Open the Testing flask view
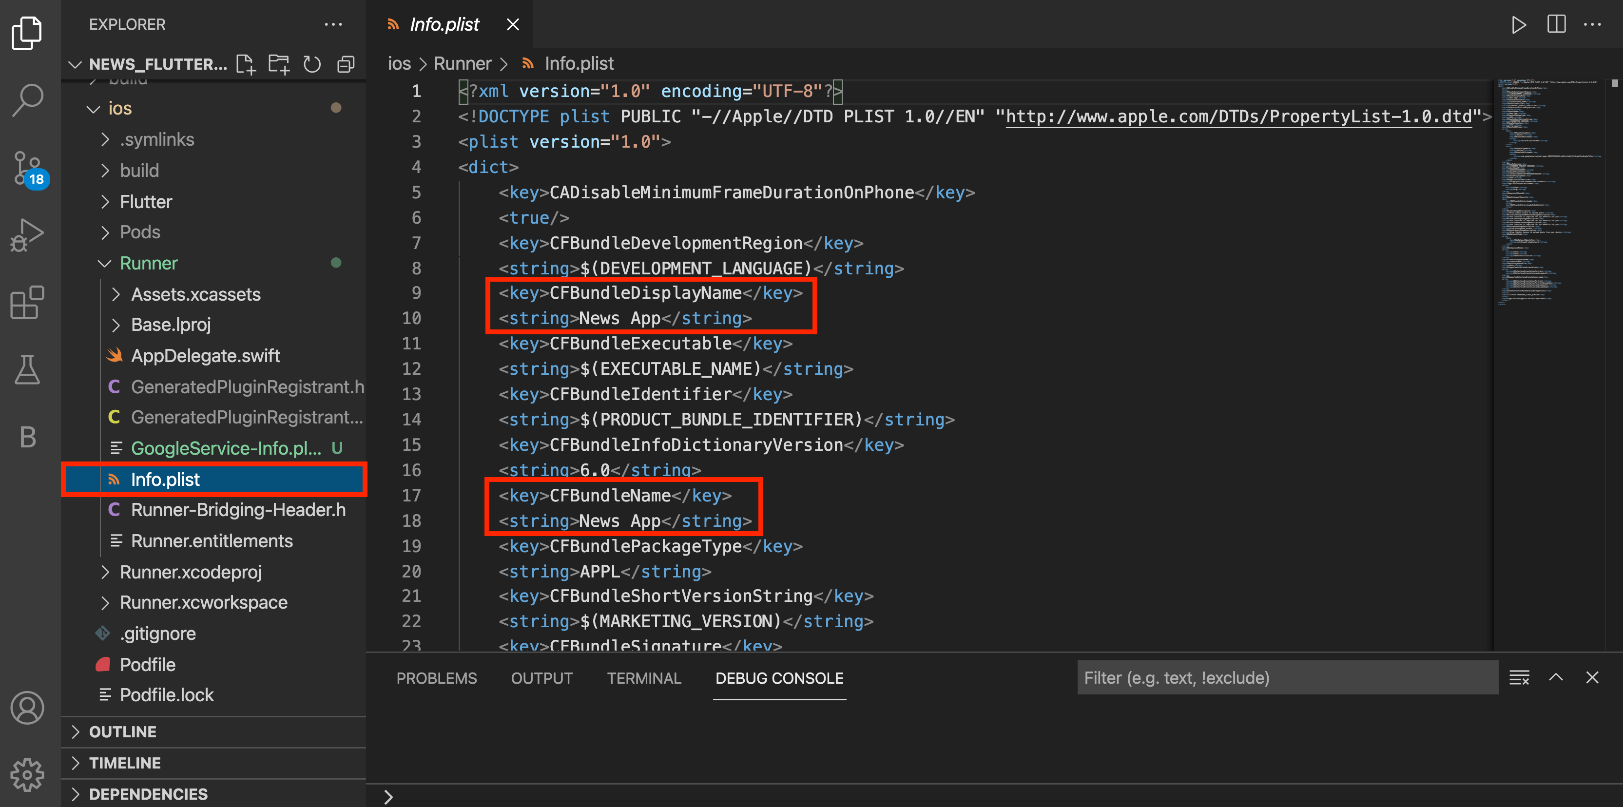1623x807 pixels. [28, 370]
